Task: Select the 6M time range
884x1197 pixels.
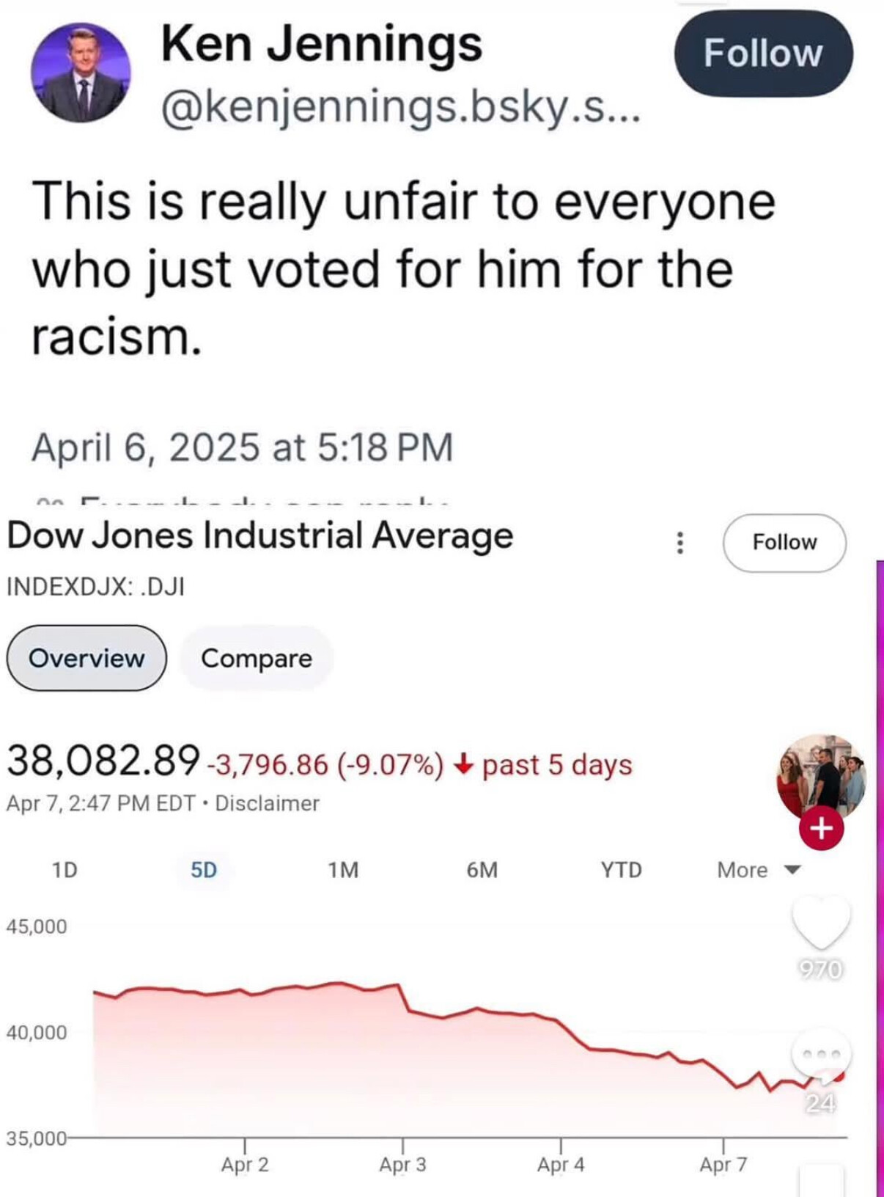Action: (x=482, y=870)
